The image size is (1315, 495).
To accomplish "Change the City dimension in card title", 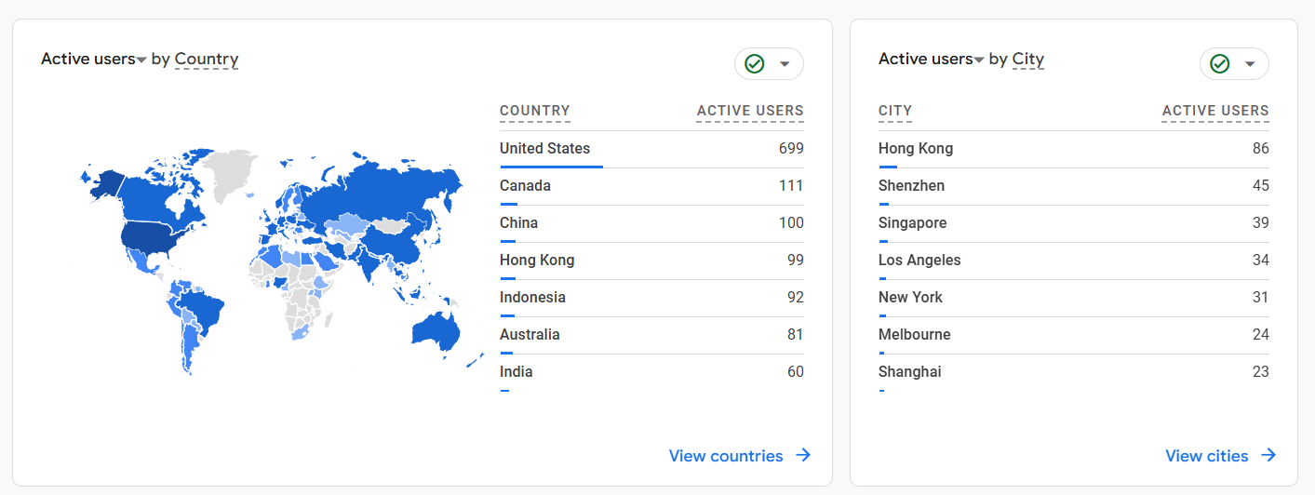I will click(1028, 60).
